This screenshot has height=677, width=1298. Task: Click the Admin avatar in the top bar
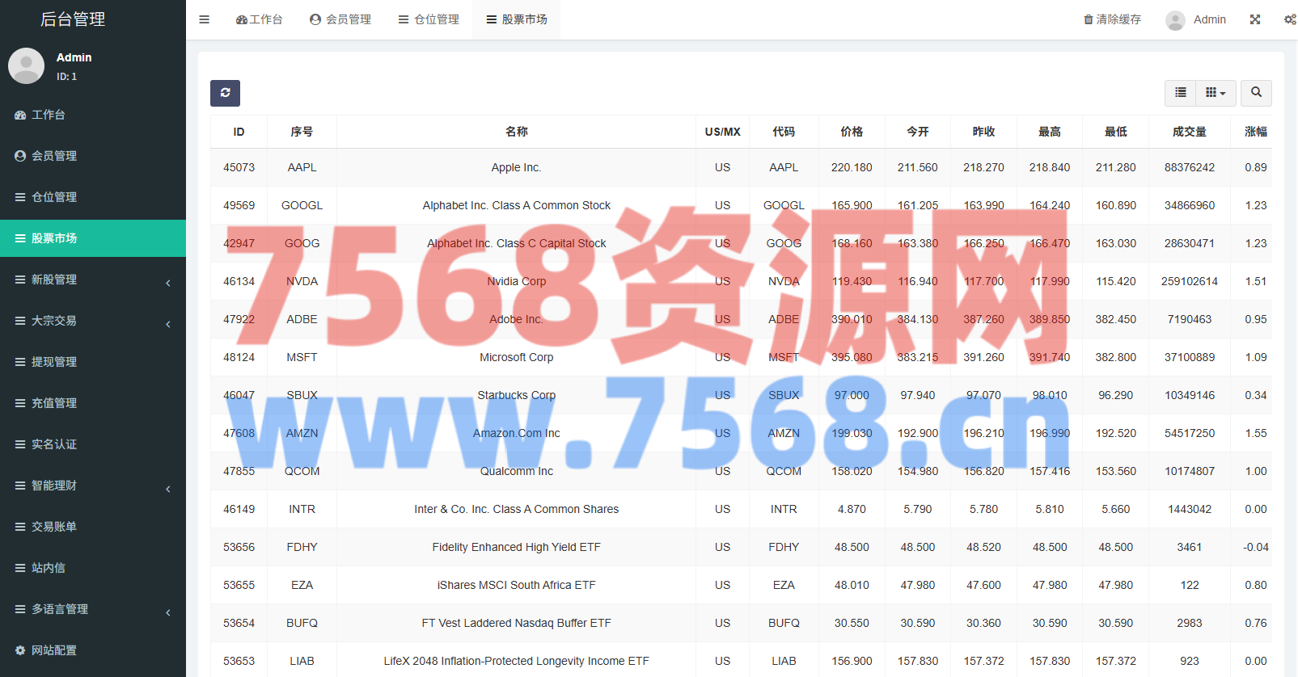tap(1175, 20)
